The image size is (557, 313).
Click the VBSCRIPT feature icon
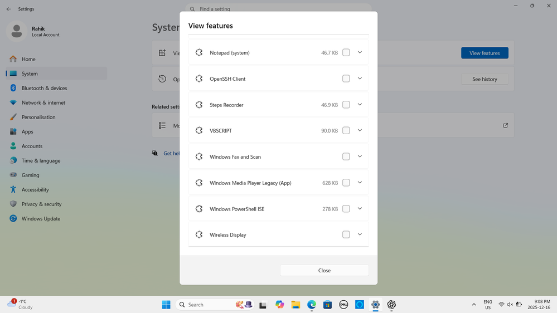[x=199, y=130]
